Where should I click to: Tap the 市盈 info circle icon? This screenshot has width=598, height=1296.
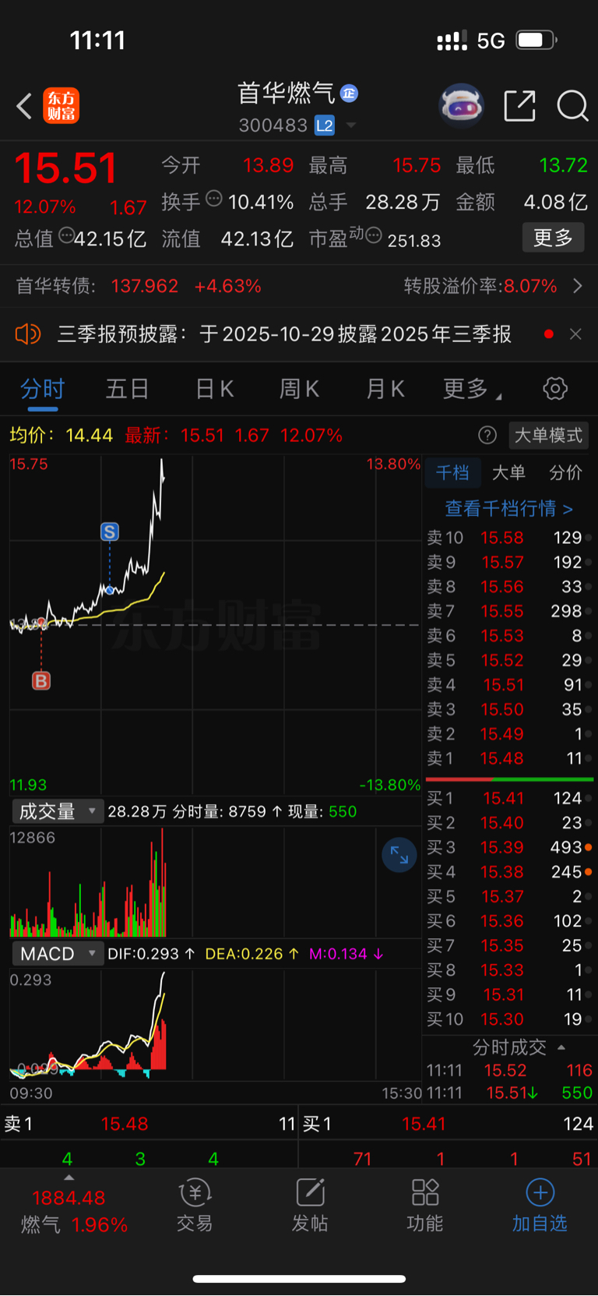pos(374,235)
